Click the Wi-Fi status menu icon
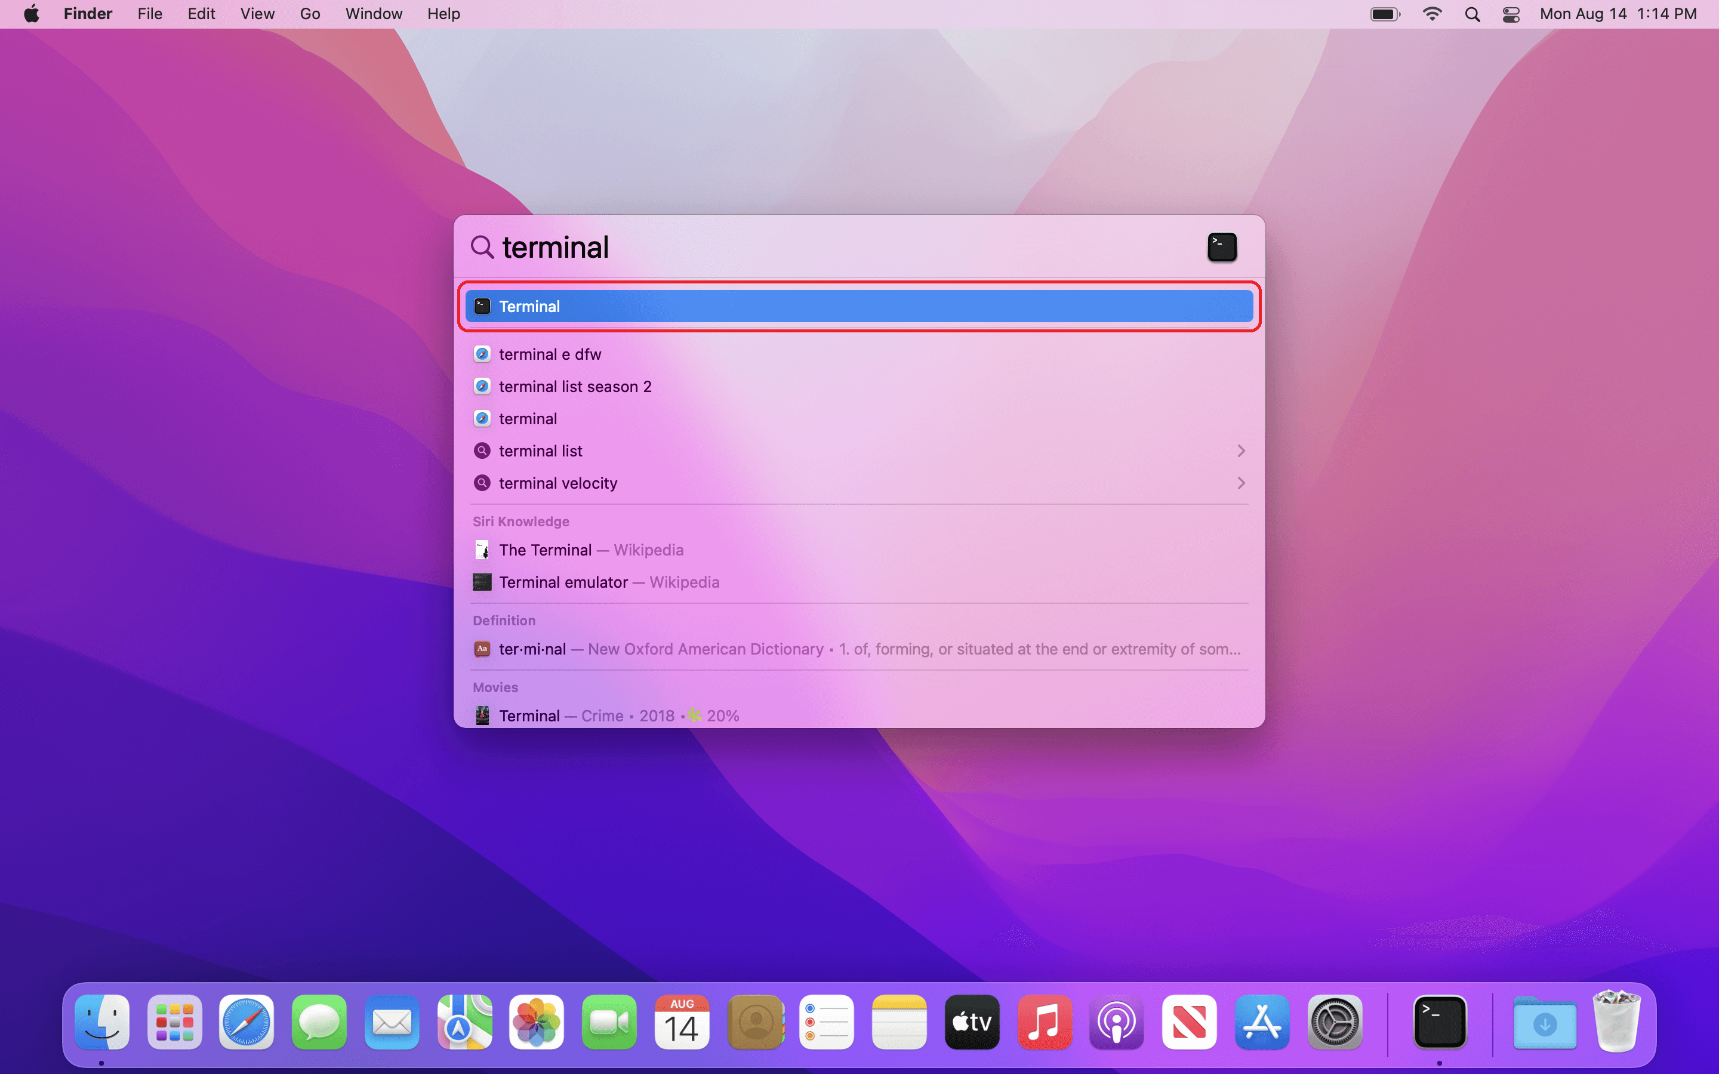This screenshot has width=1719, height=1074. click(1432, 14)
